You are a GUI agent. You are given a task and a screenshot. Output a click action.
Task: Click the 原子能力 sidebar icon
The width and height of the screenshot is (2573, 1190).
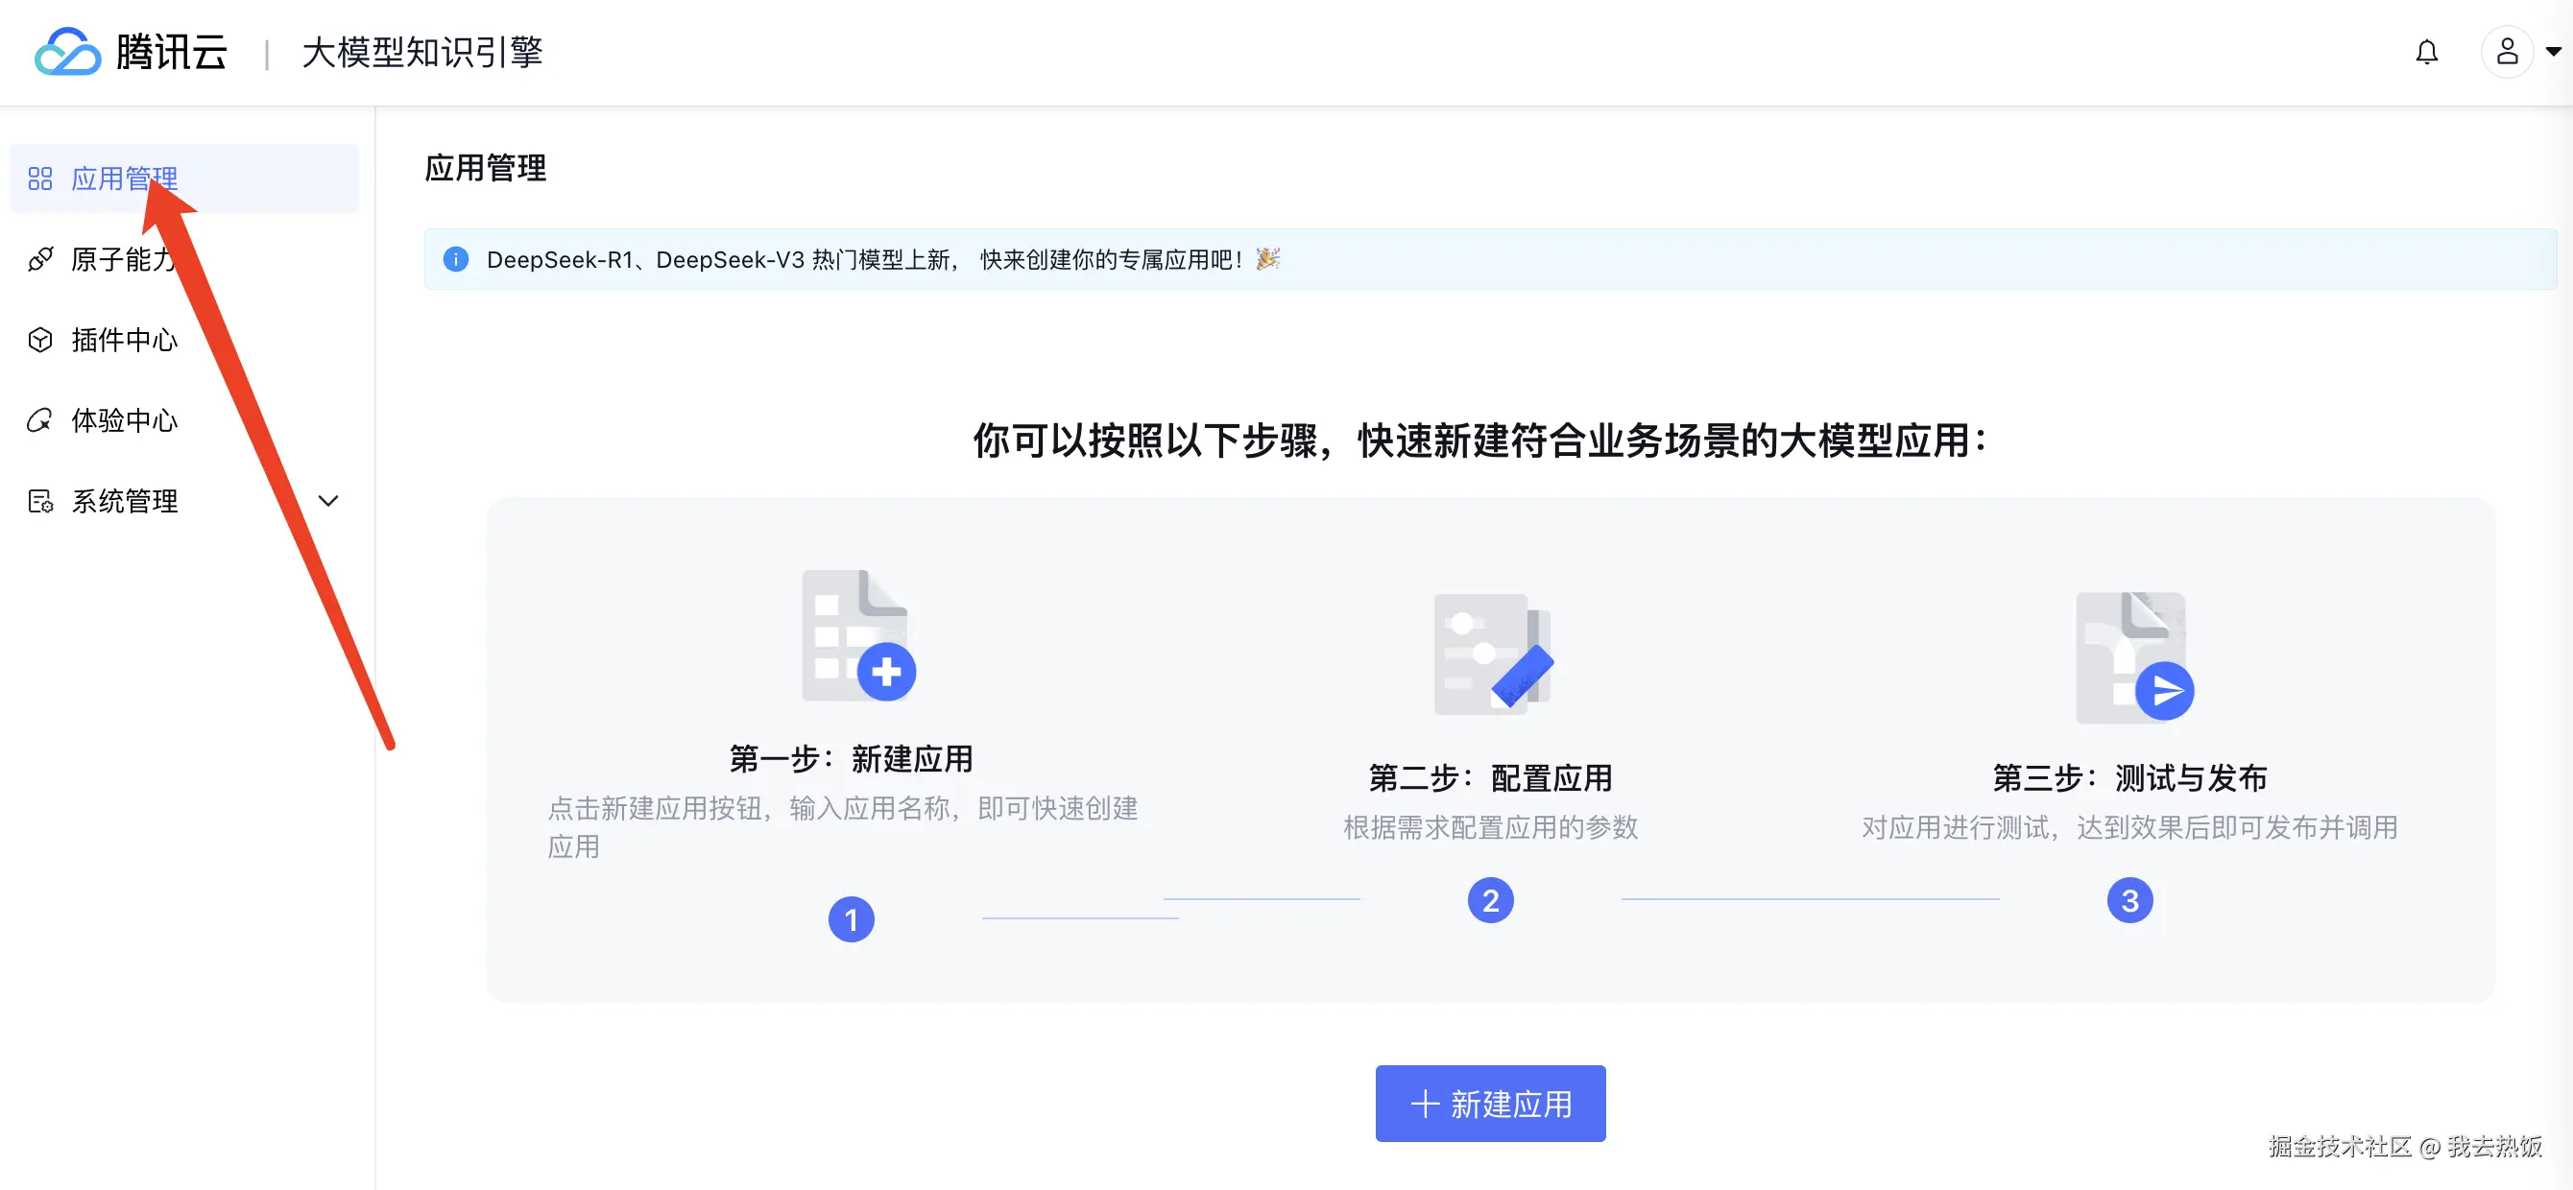point(40,259)
